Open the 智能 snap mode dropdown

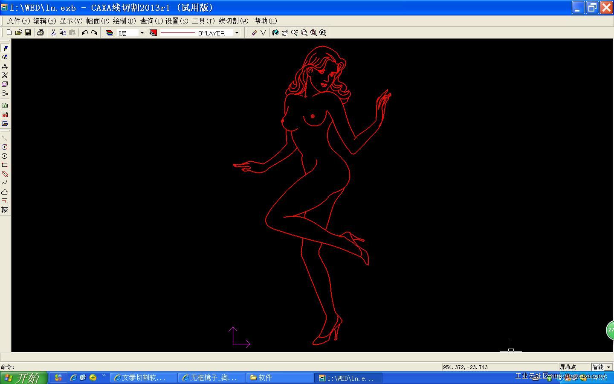click(x=608, y=367)
